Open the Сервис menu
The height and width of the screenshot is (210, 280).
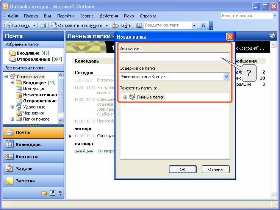[86, 16]
